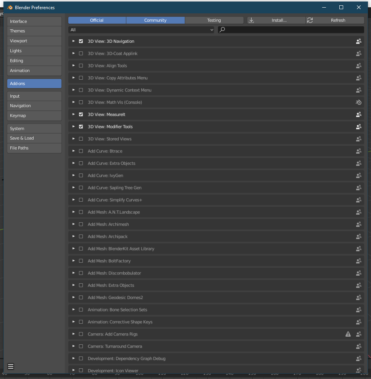Expand Add Mesh: Extra Objects details
This screenshot has width=371, height=379.
(x=74, y=285)
